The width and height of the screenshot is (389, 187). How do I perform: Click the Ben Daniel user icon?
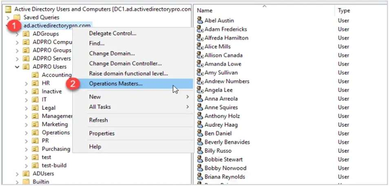coord(200,133)
